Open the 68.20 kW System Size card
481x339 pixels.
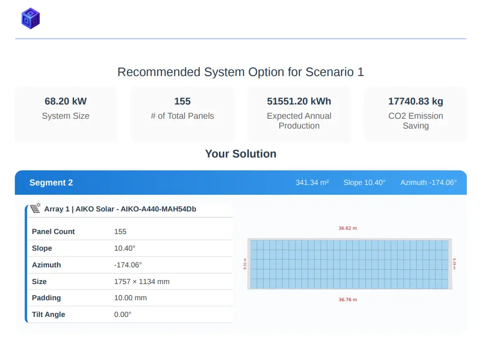pos(66,115)
